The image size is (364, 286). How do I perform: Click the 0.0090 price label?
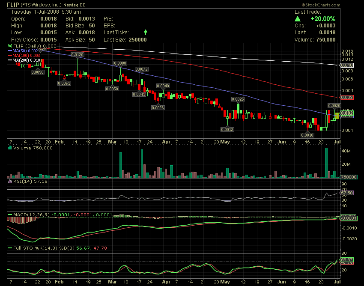click(38, 72)
